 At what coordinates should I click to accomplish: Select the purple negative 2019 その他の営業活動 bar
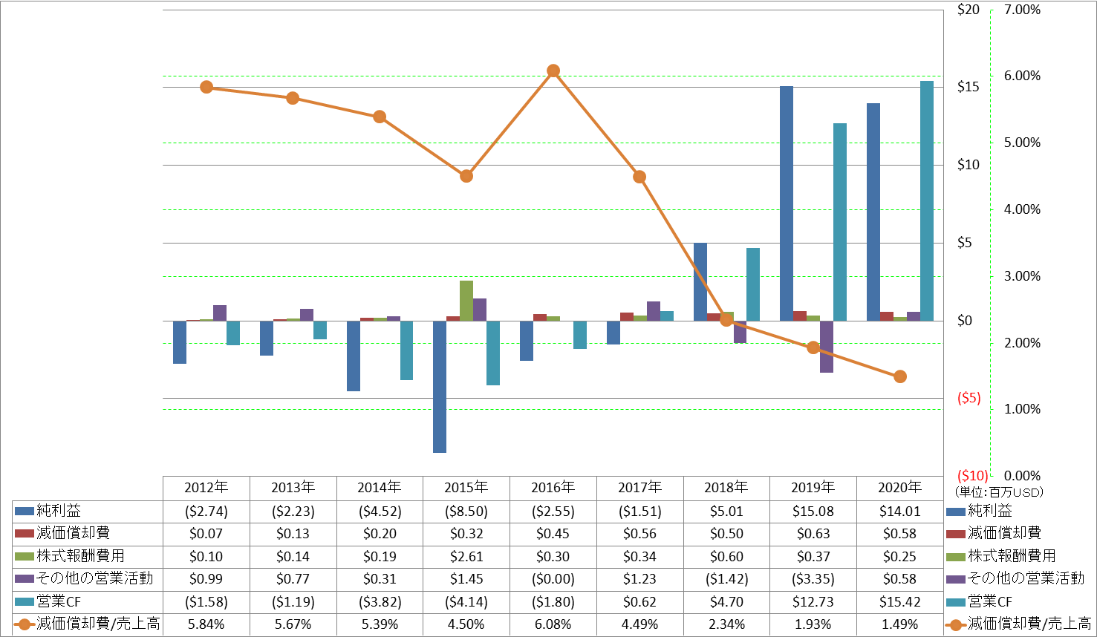click(827, 347)
